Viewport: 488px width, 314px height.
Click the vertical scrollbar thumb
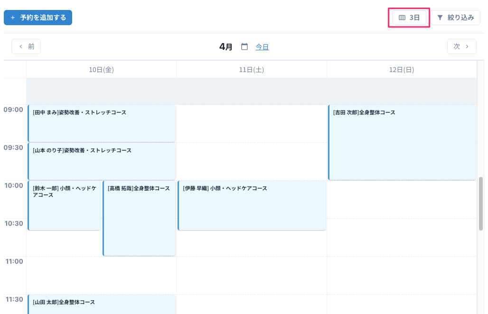pyautogui.click(x=481, y=204)
